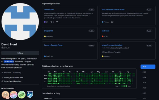Click the Contribution activity heading

click(x=51, y=93)
